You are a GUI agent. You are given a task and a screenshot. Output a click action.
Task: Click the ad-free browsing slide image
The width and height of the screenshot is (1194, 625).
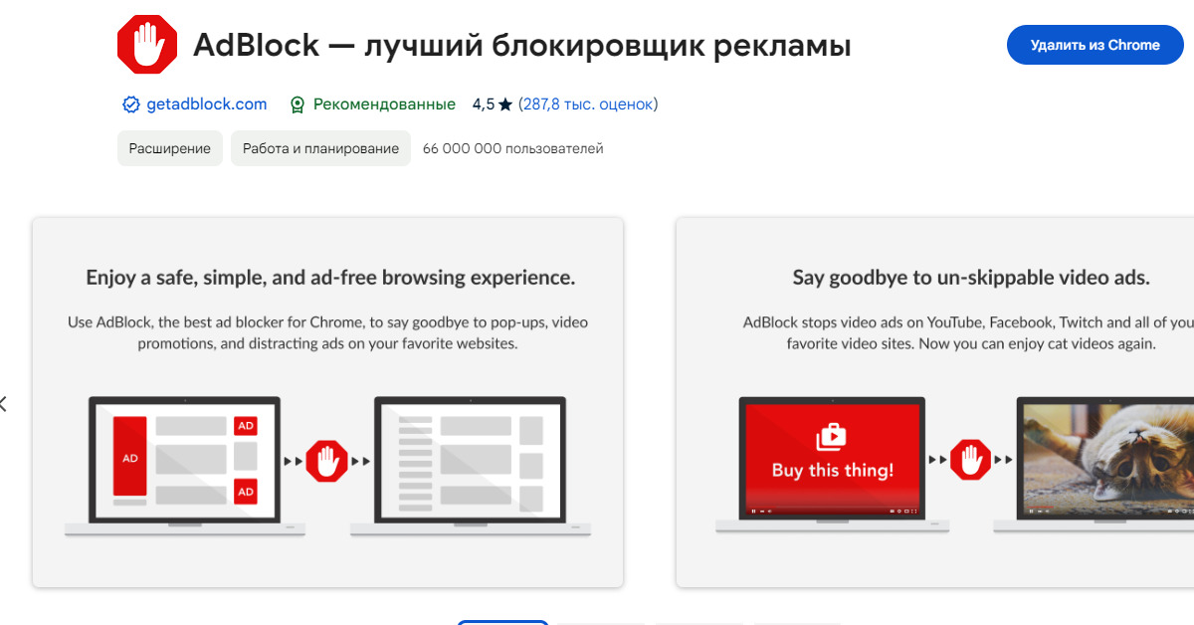coord(328,463)
